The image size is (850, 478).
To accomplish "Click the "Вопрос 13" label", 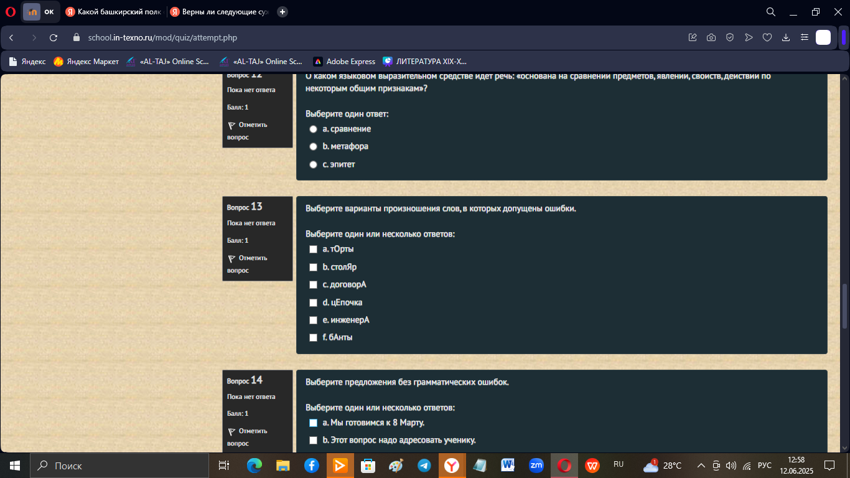I will [245, 207].
